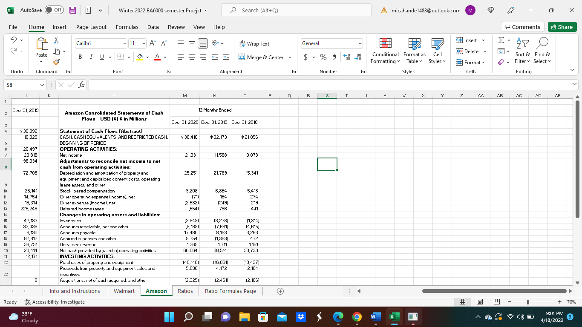Toggle the AutoSave switch
This screenshot has height=327, width=582.
(54, 10)
